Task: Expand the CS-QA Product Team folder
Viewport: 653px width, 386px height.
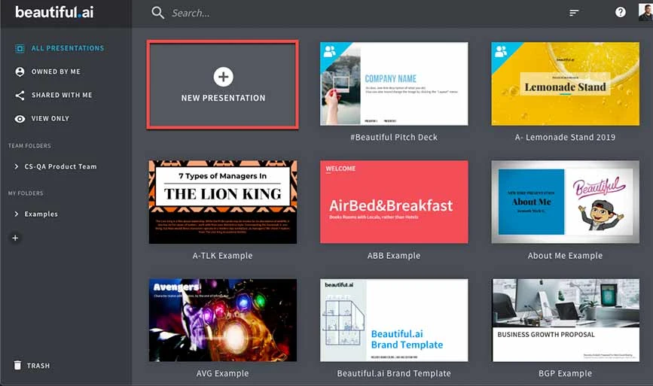Action: (x=17, y=166)
